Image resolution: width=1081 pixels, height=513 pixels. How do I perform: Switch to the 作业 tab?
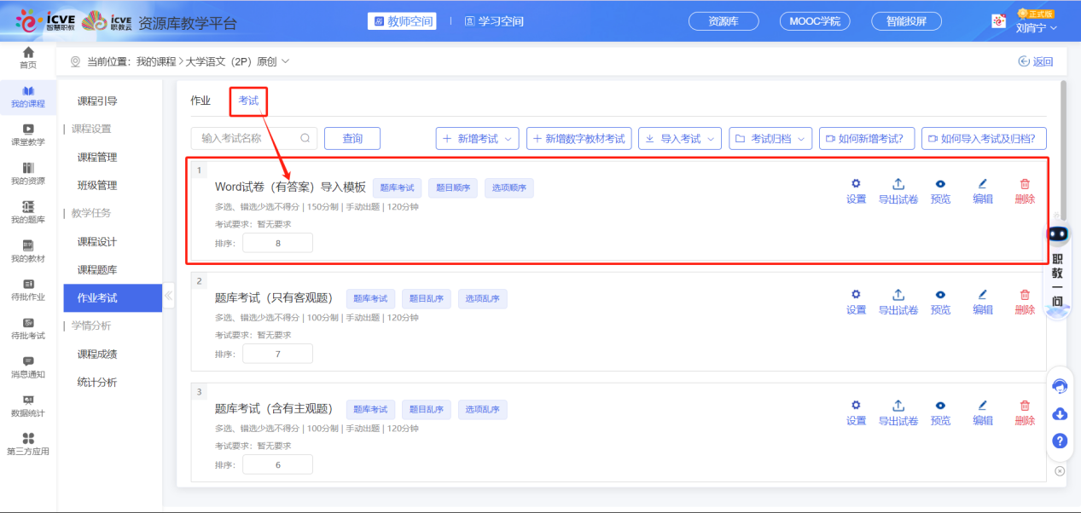coord(200,100)
